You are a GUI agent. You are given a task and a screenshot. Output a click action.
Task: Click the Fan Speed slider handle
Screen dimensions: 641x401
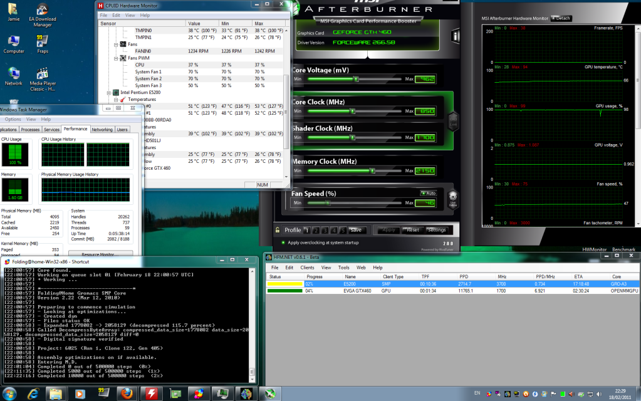(x=328, y=203)
